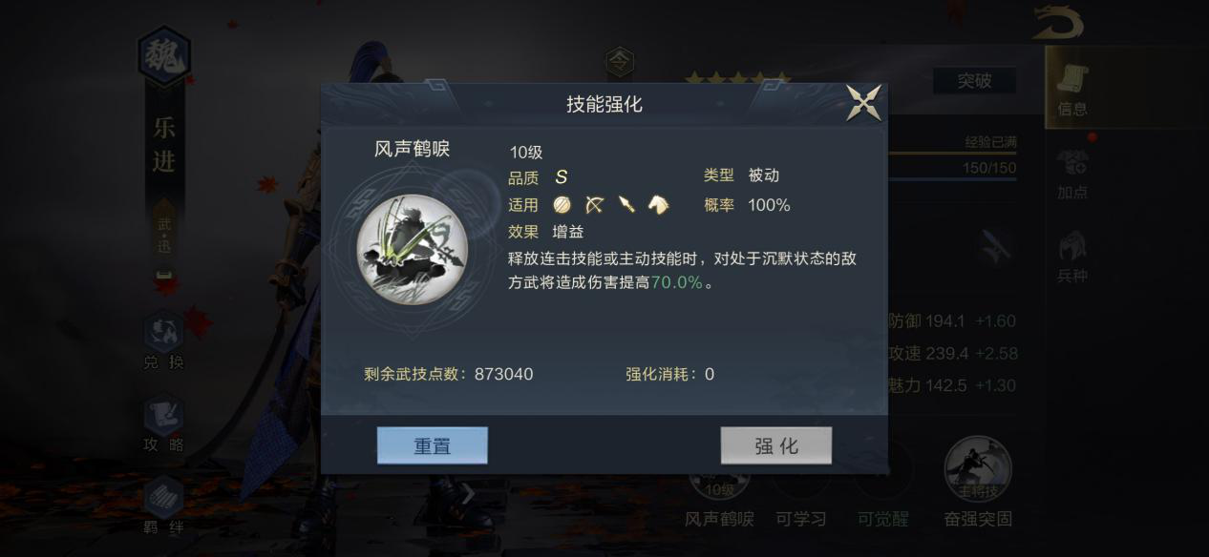Tap the 兑换 exchange icon
Screen dimensions: 1209x557
coord(163,341)
